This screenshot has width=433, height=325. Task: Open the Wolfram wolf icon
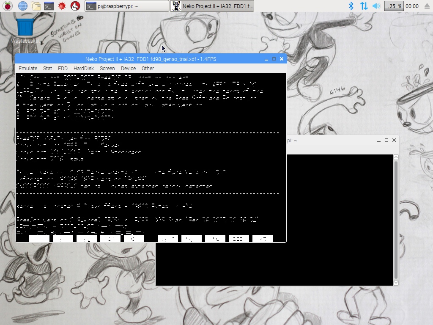coord(75,6)
